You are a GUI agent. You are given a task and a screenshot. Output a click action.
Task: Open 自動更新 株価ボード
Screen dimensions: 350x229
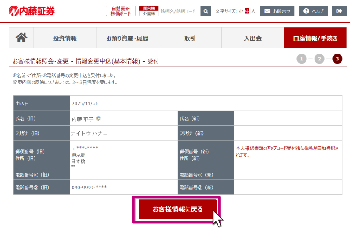coord(120,11)
